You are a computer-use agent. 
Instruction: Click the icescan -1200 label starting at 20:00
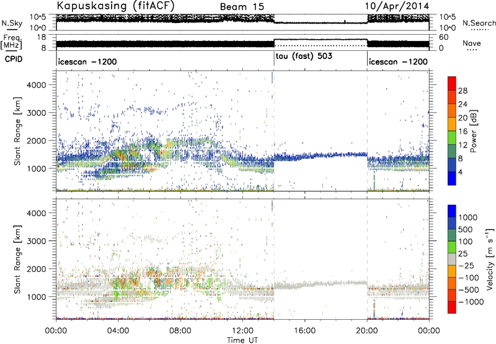[398, 61]
